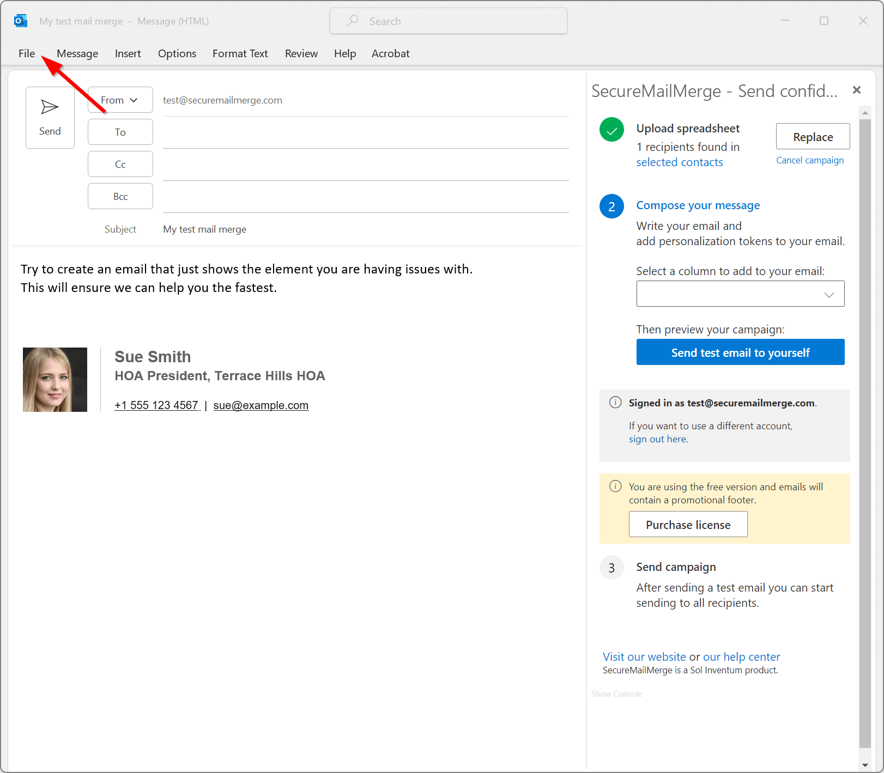Click Sue Smith's profile photo
The height and width of the screenshot is (773, 884).
tap(55, 379)
